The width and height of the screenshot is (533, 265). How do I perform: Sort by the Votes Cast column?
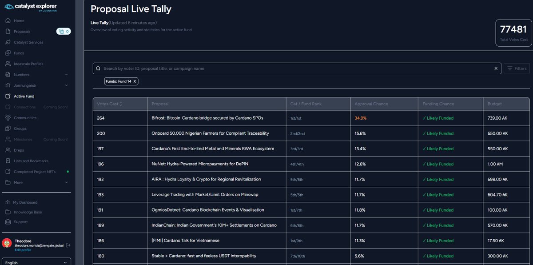(110, 104)
